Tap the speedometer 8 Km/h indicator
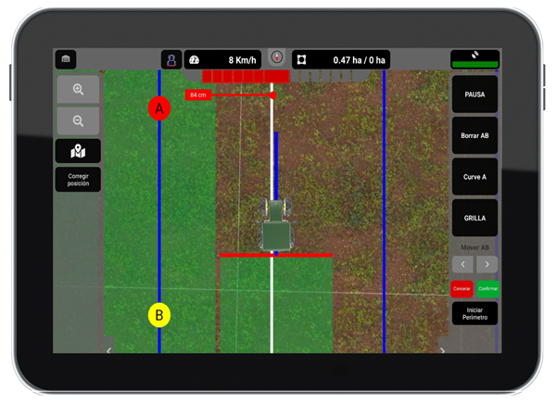556x404 pixels. [x=222, y=59]
